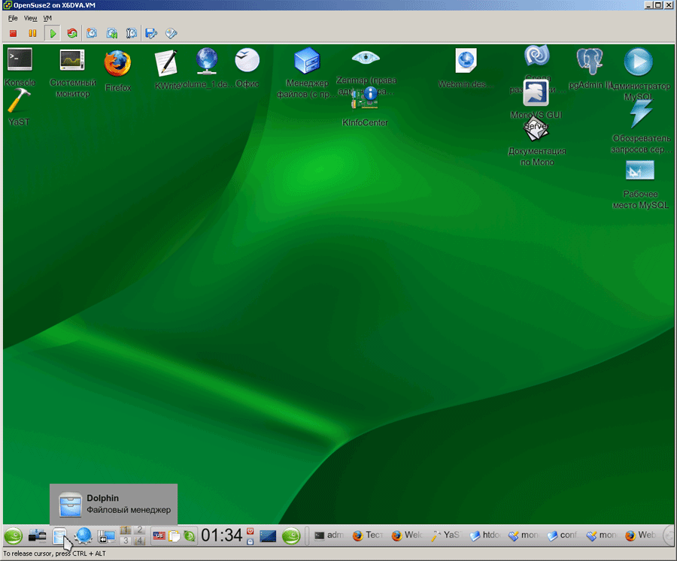Switch to 'adm' Konsole taskbar entry
The width and height of the screenshot is (677, 561).
pyautogui.click(x=329, y=535)
